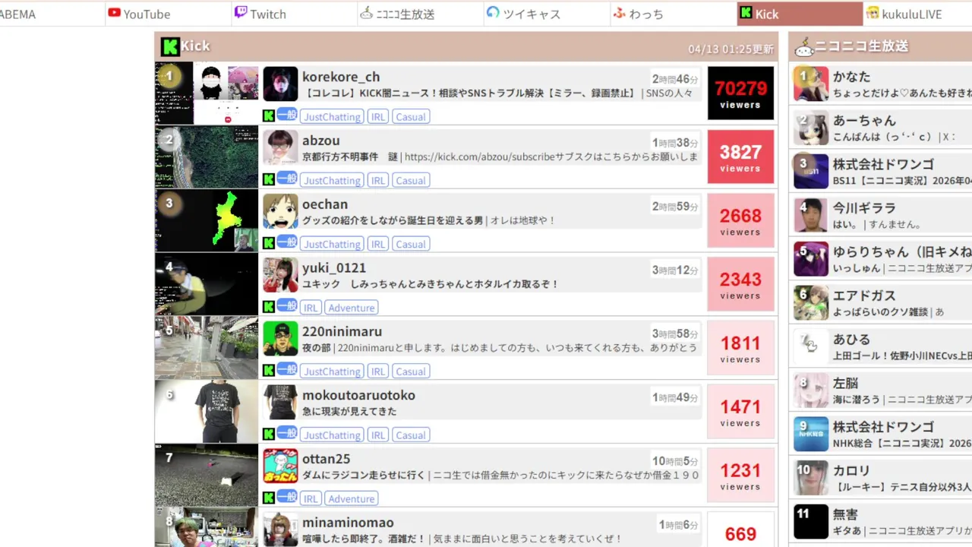
Task: Click 左脳 entry in ニコニコ list
Action: tap(881, 390)
